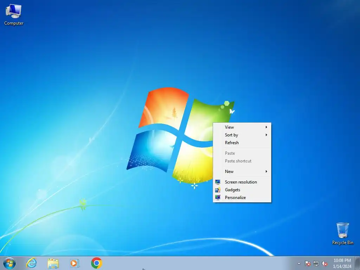360x270 pixels.
Task: Open Windows Explorer folder from taskbar
Action: [53, 263]
